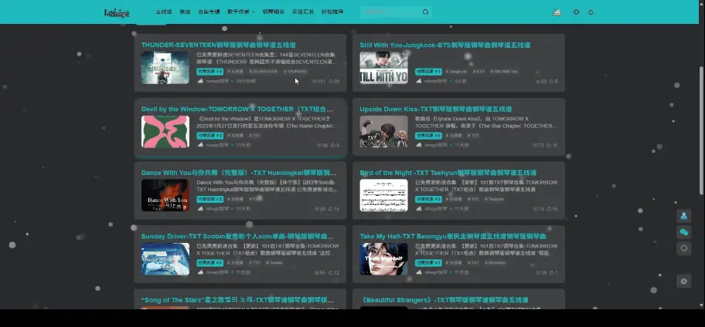Screen dimensions: 705x327
Task: Click the search input field
Action: 391,12
